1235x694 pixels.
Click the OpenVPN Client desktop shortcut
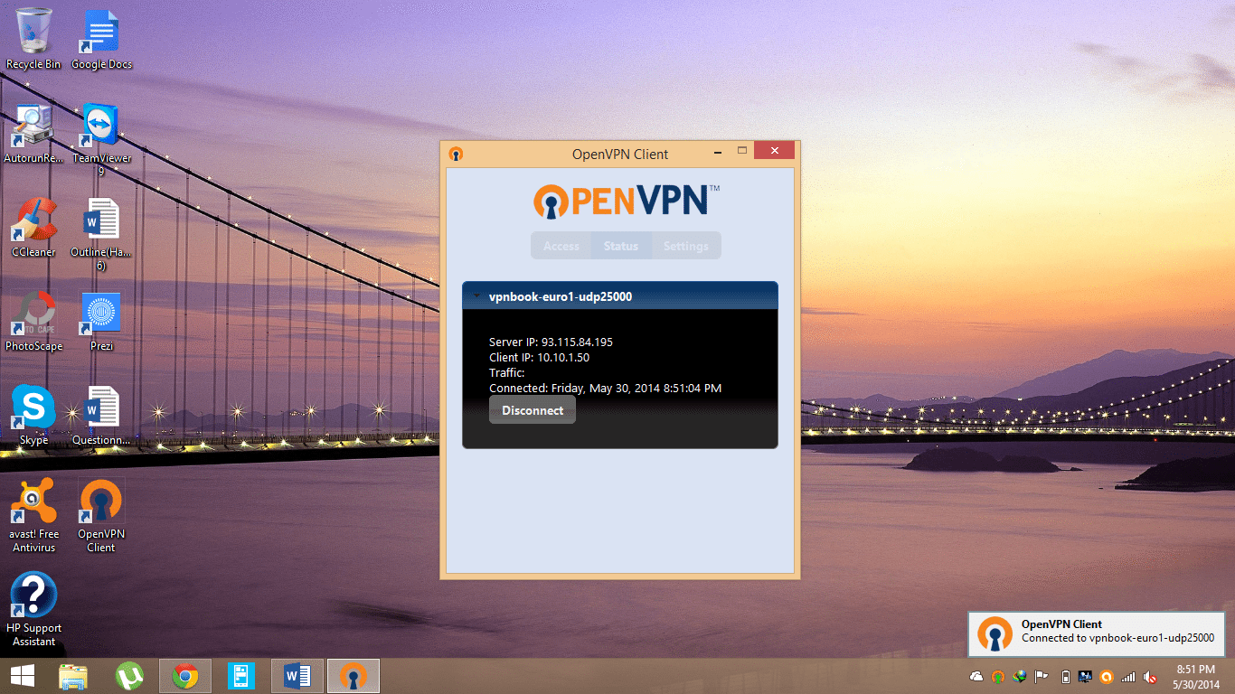[x=101, y=515]
